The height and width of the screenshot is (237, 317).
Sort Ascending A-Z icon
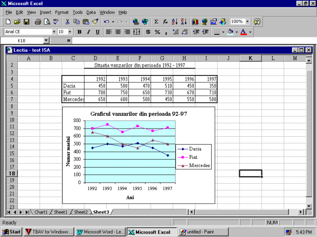click(175, 22)
